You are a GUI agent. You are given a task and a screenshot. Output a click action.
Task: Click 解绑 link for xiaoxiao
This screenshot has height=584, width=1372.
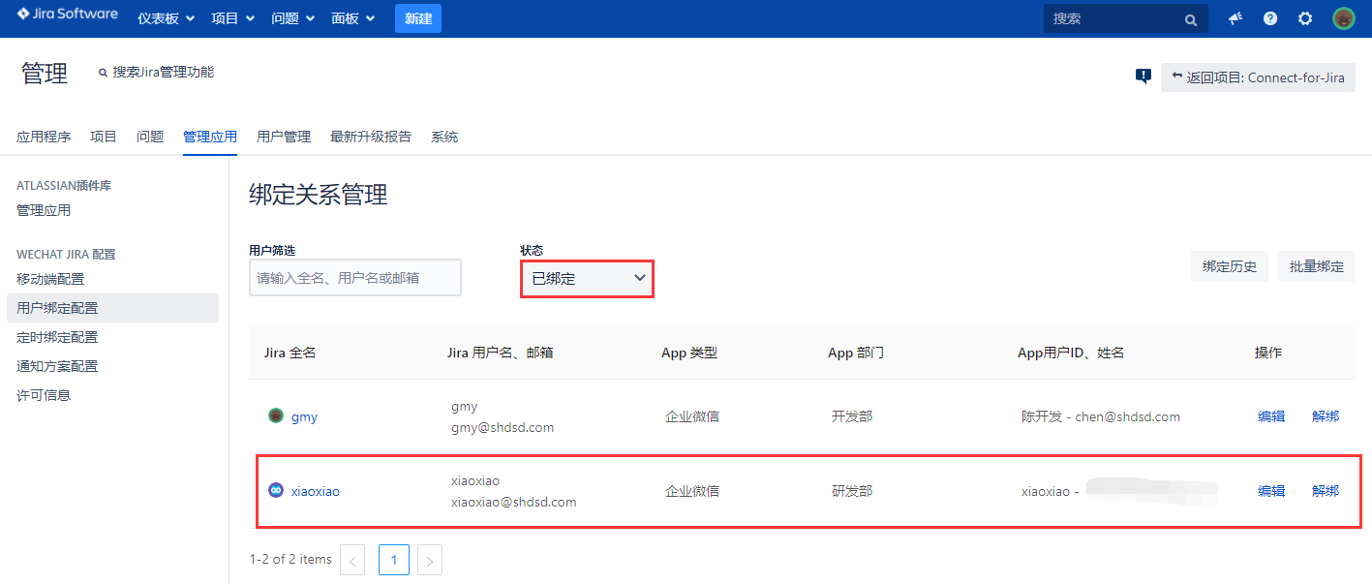click(1325, 491)
